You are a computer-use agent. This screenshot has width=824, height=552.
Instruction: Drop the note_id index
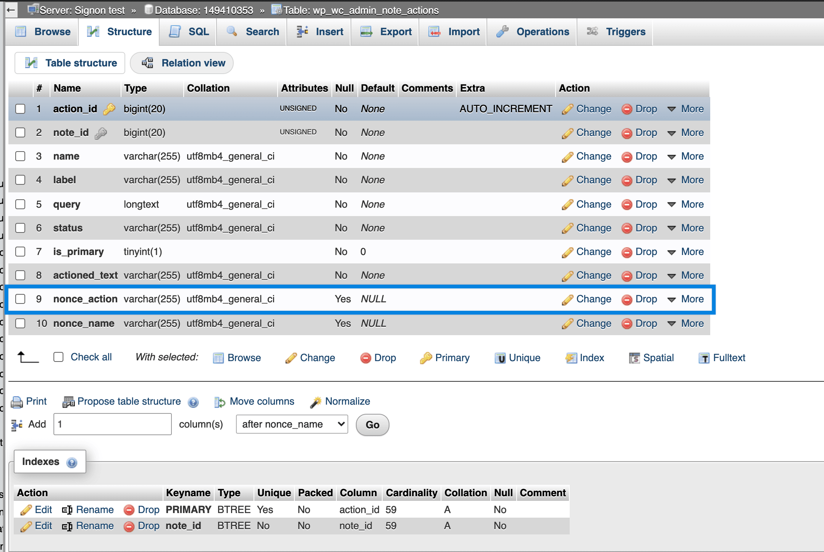click(149, 526)
